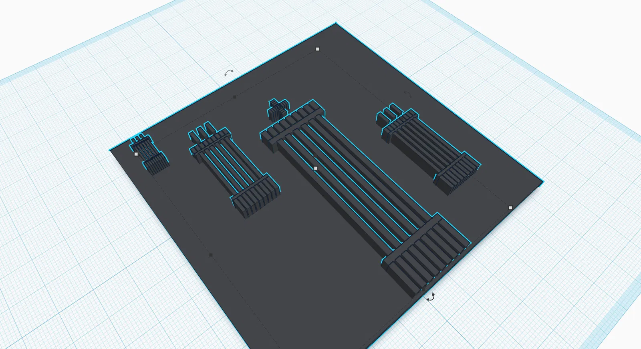Click the curved rotation arrow above the plate's upper-left edge

[x=229, y=73]
